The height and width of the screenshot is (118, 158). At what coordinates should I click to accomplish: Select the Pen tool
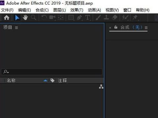tap(79, 18)
